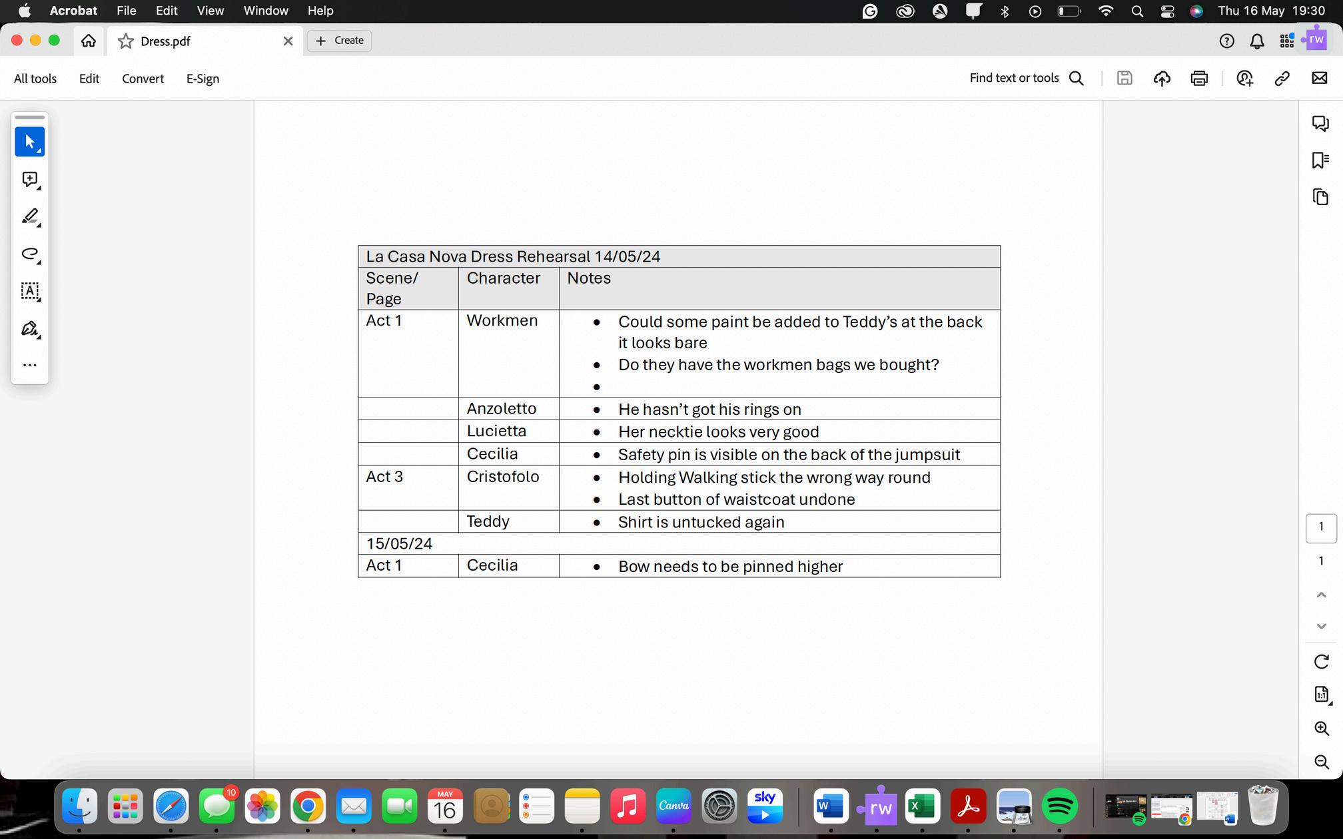
Task: Open the View menu in the menu bar
Action: (210, 11)
